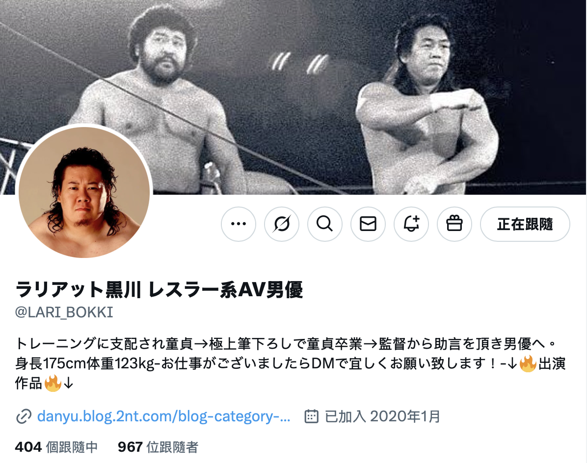Click the fire emoji after 作品

tap(53, 383)
